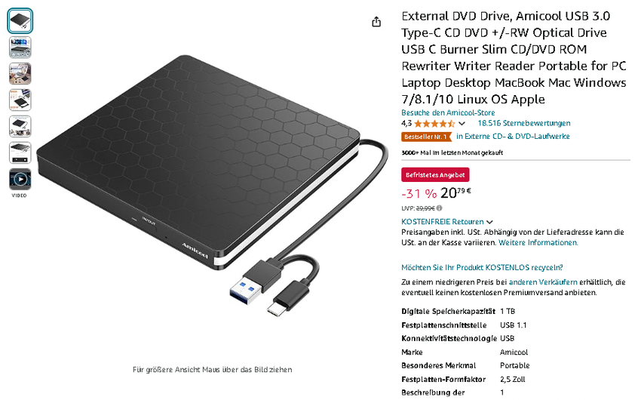Screen dimensions: 641x400
Task: Click the Befristetes Angebot badge
Action: pyautogui.click(x=435, y=174)
